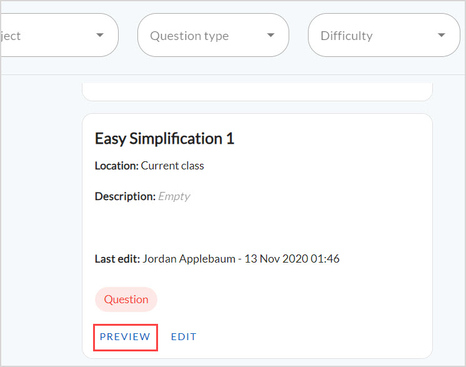The image size is (466, 367).
Task: Click the "Current class" location value
Action: click(x=172, y=166)
